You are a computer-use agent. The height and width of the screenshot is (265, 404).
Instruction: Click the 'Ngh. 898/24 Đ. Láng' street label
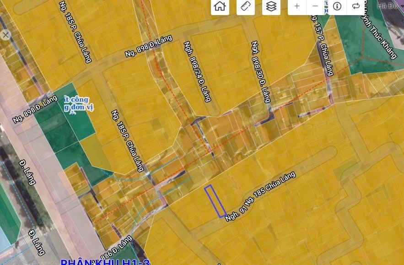pos(197,71)
